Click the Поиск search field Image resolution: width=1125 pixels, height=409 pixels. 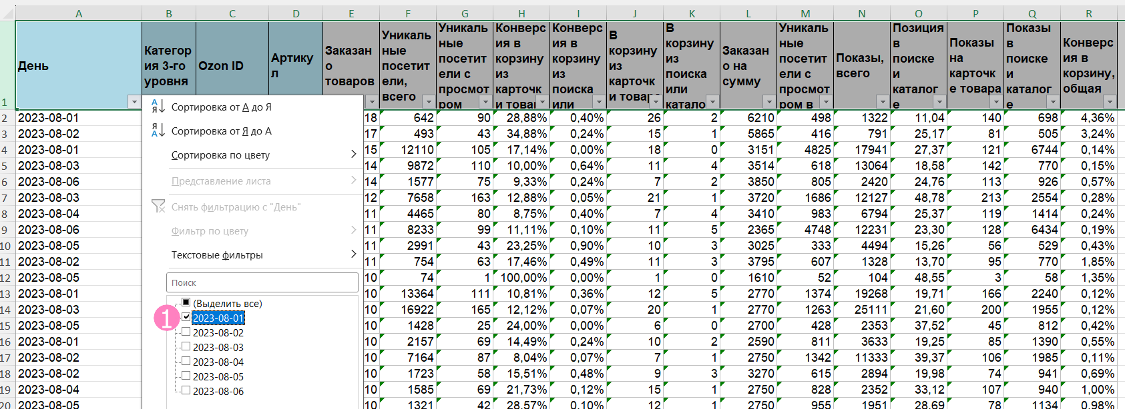[x=262, y=282]
